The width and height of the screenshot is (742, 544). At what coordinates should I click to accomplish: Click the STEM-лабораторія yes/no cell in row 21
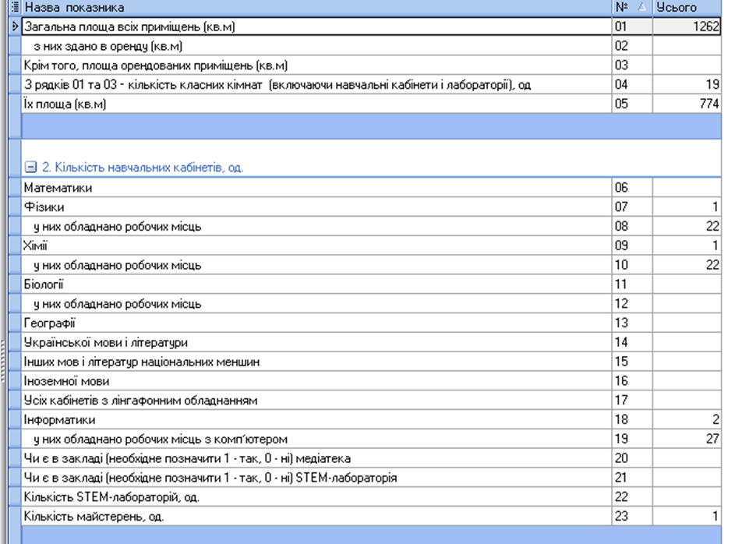(687, 478)
